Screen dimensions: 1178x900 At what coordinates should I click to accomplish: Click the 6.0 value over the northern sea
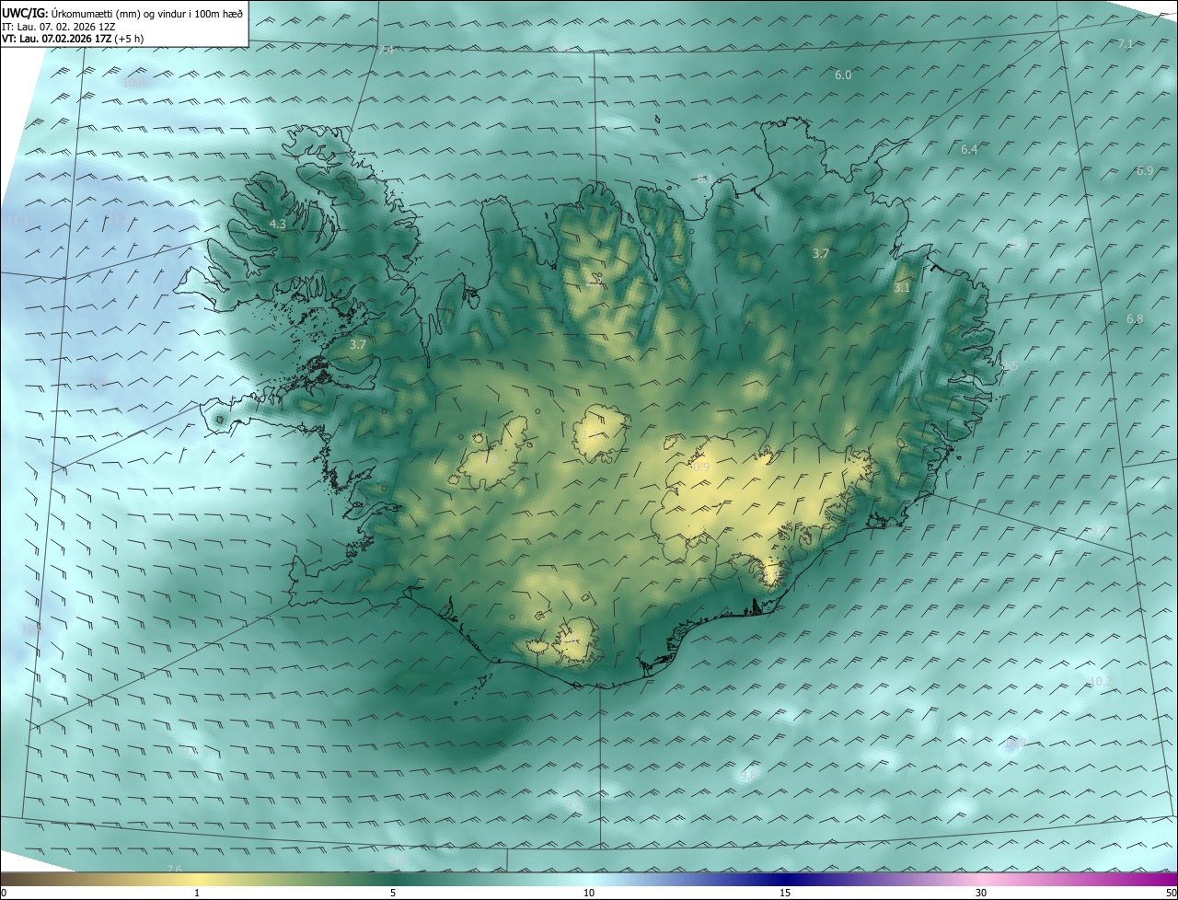point(843,75)
